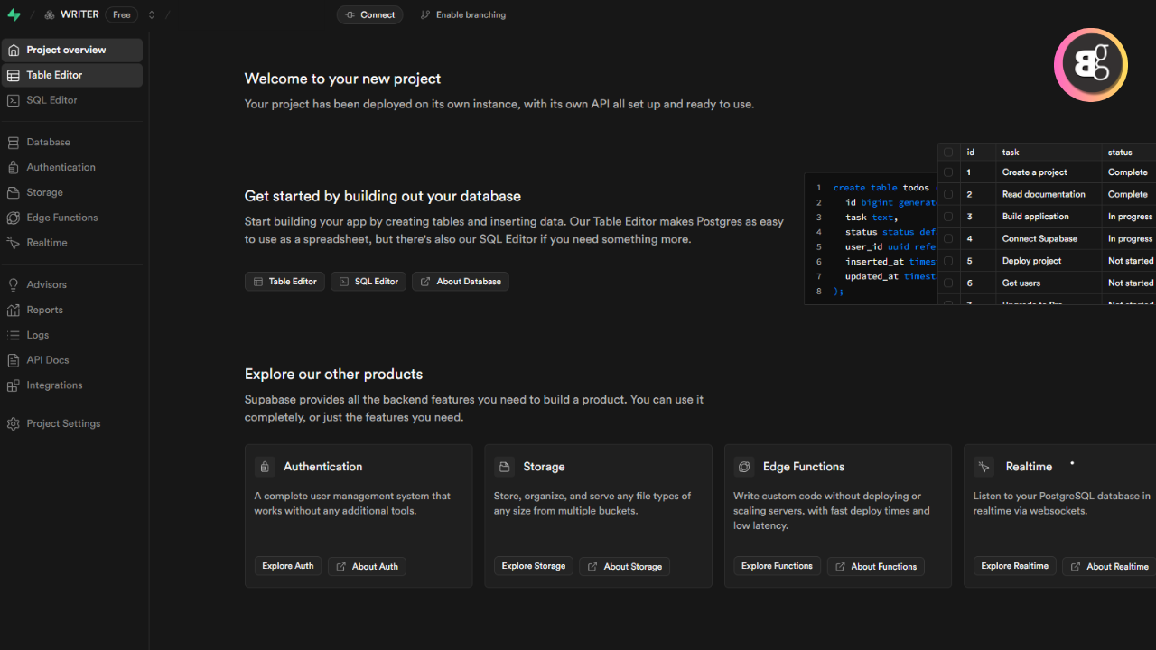Tick the 'Build application' row checkbox
The height and width of the screenshot is (650, 1156).
coord(948,217)
